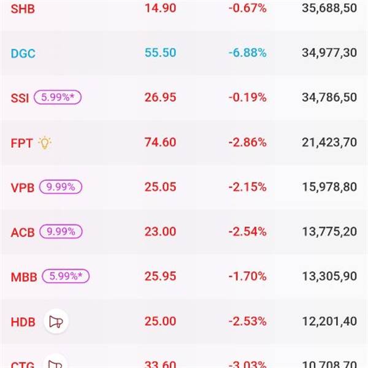Open the HDB stock ticker
Viewport: 368px width, 368px height.
[23, 322]
